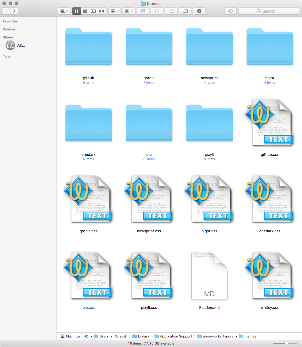
Task: Switch to cover flow view
Action: pos(101,11)
